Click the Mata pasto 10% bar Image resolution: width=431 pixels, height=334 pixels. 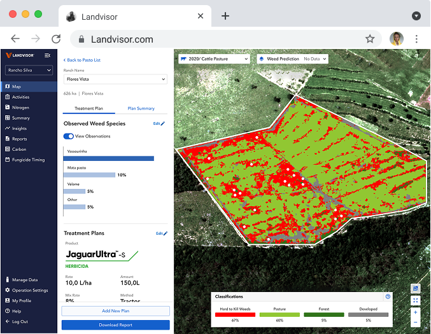[89, 175]
